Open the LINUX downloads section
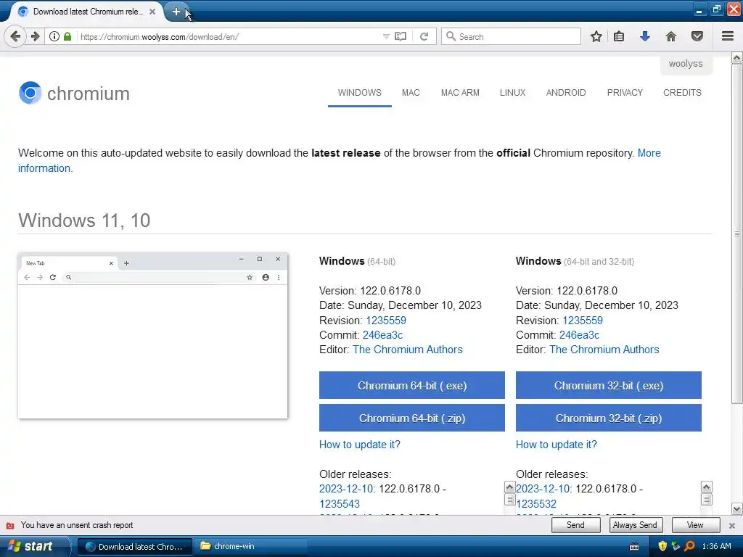Image resolution: width=743 pixels, height=557 pixels. point(513,93)
